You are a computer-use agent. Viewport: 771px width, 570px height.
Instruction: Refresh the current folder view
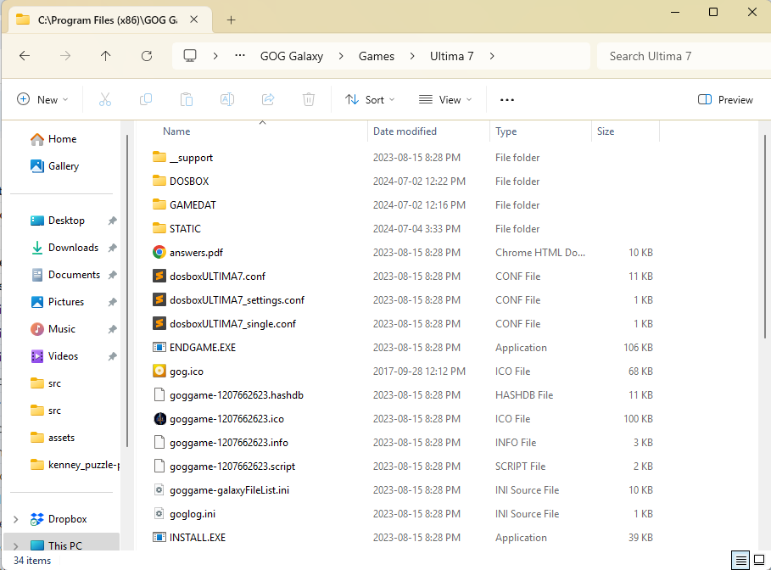tap(147, 56)
